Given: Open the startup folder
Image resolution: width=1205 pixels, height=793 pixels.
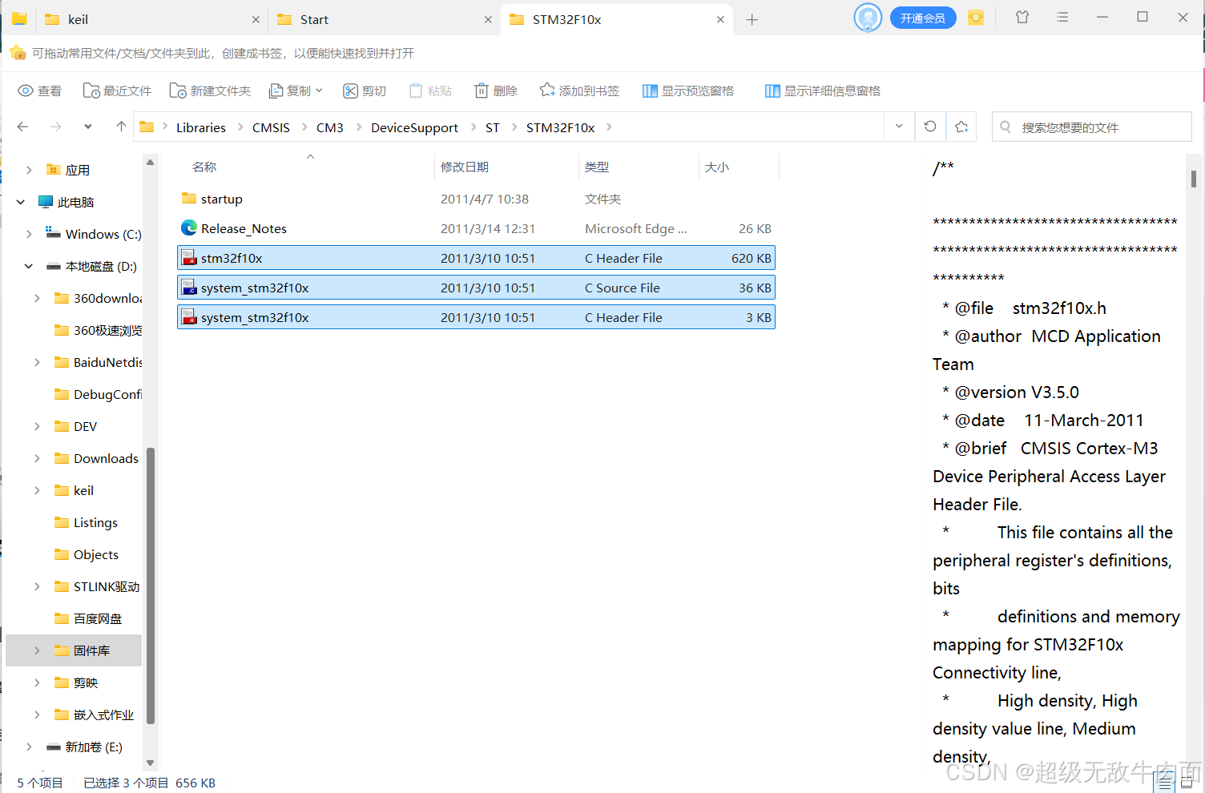Looking at the screenshot, I should click(476, 199).
